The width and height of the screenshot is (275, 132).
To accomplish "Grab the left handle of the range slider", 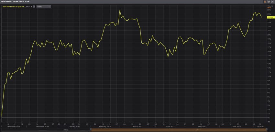I will coord(91,129).
